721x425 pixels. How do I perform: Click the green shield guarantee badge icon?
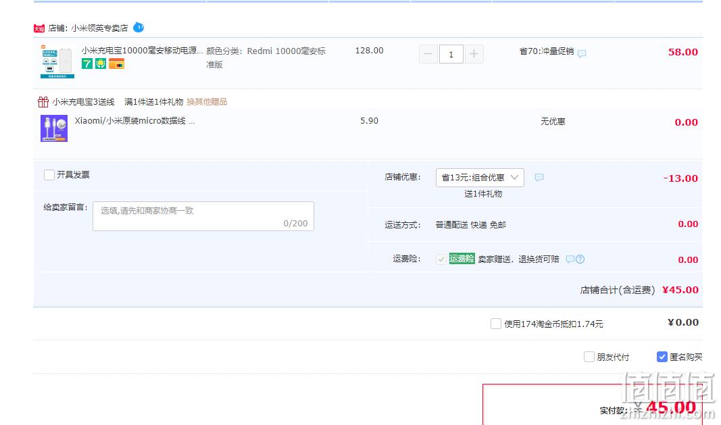(x=101, y=64)
